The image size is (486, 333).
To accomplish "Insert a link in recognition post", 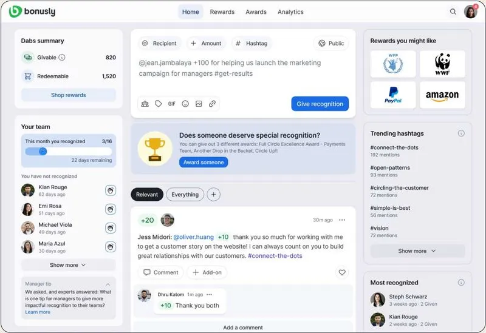I will tap(212, 104).
